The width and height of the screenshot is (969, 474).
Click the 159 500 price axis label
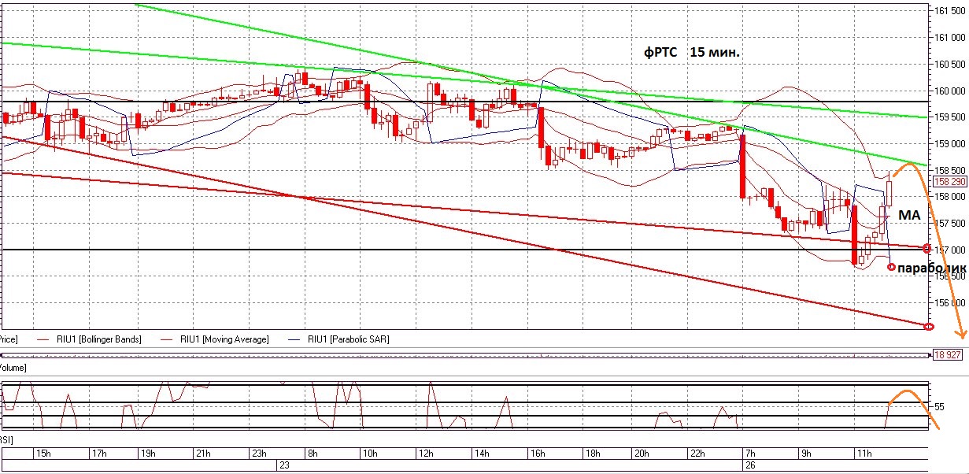[950, 117]
